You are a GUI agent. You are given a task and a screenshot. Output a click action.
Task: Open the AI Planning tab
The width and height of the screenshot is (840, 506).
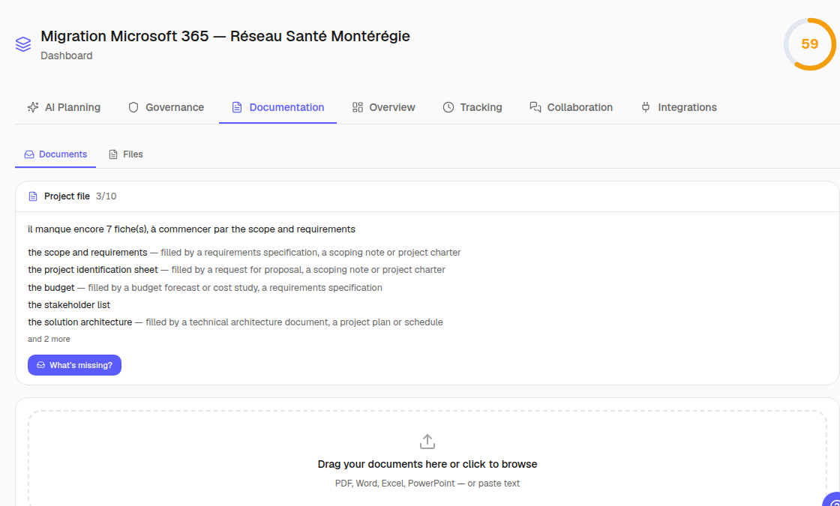pyautogui.click(x=64, y=107)
